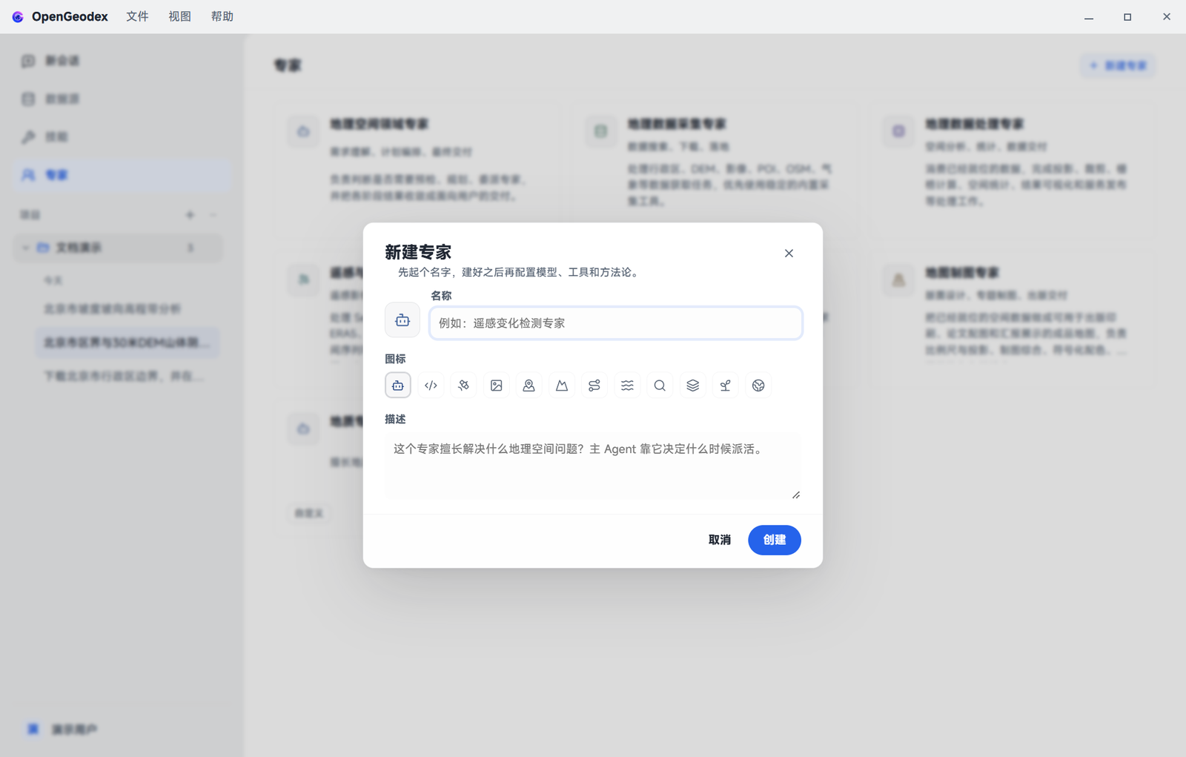Image resolution: width=1186 pixels, height=757 pixels.
Task: Pick the magnifier search icon option
Action: [x=660, y=386]
